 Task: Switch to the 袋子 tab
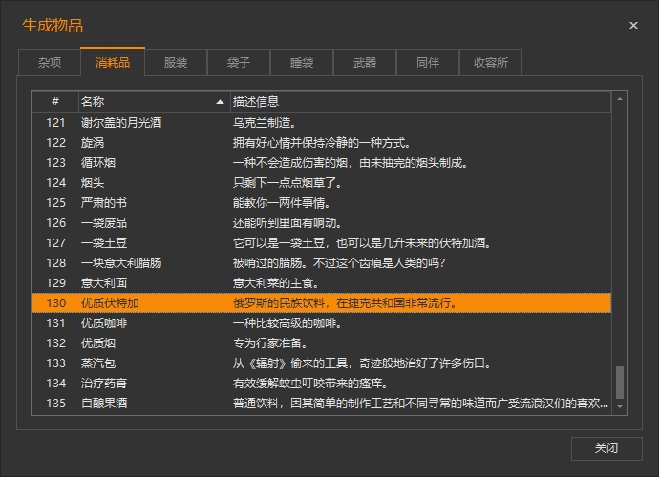(239, 63)
